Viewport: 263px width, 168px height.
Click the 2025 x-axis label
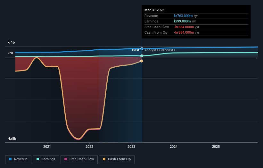pyautogui.click(x=216, y=147)
